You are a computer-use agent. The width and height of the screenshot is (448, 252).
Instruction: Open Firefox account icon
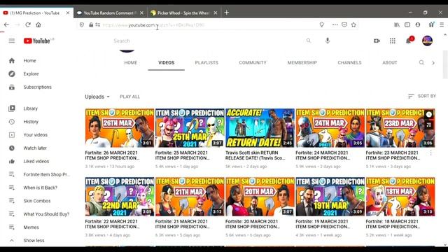(418, 25)
